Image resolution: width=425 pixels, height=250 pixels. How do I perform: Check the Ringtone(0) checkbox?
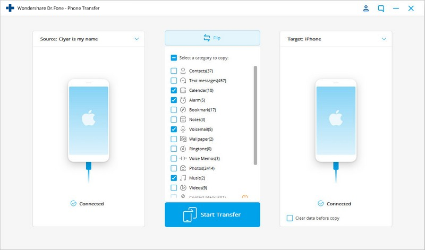[x=174, y=149]
